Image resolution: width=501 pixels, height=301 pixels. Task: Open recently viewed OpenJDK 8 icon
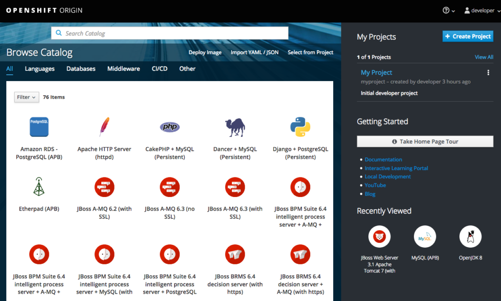(x=470, y=237)
